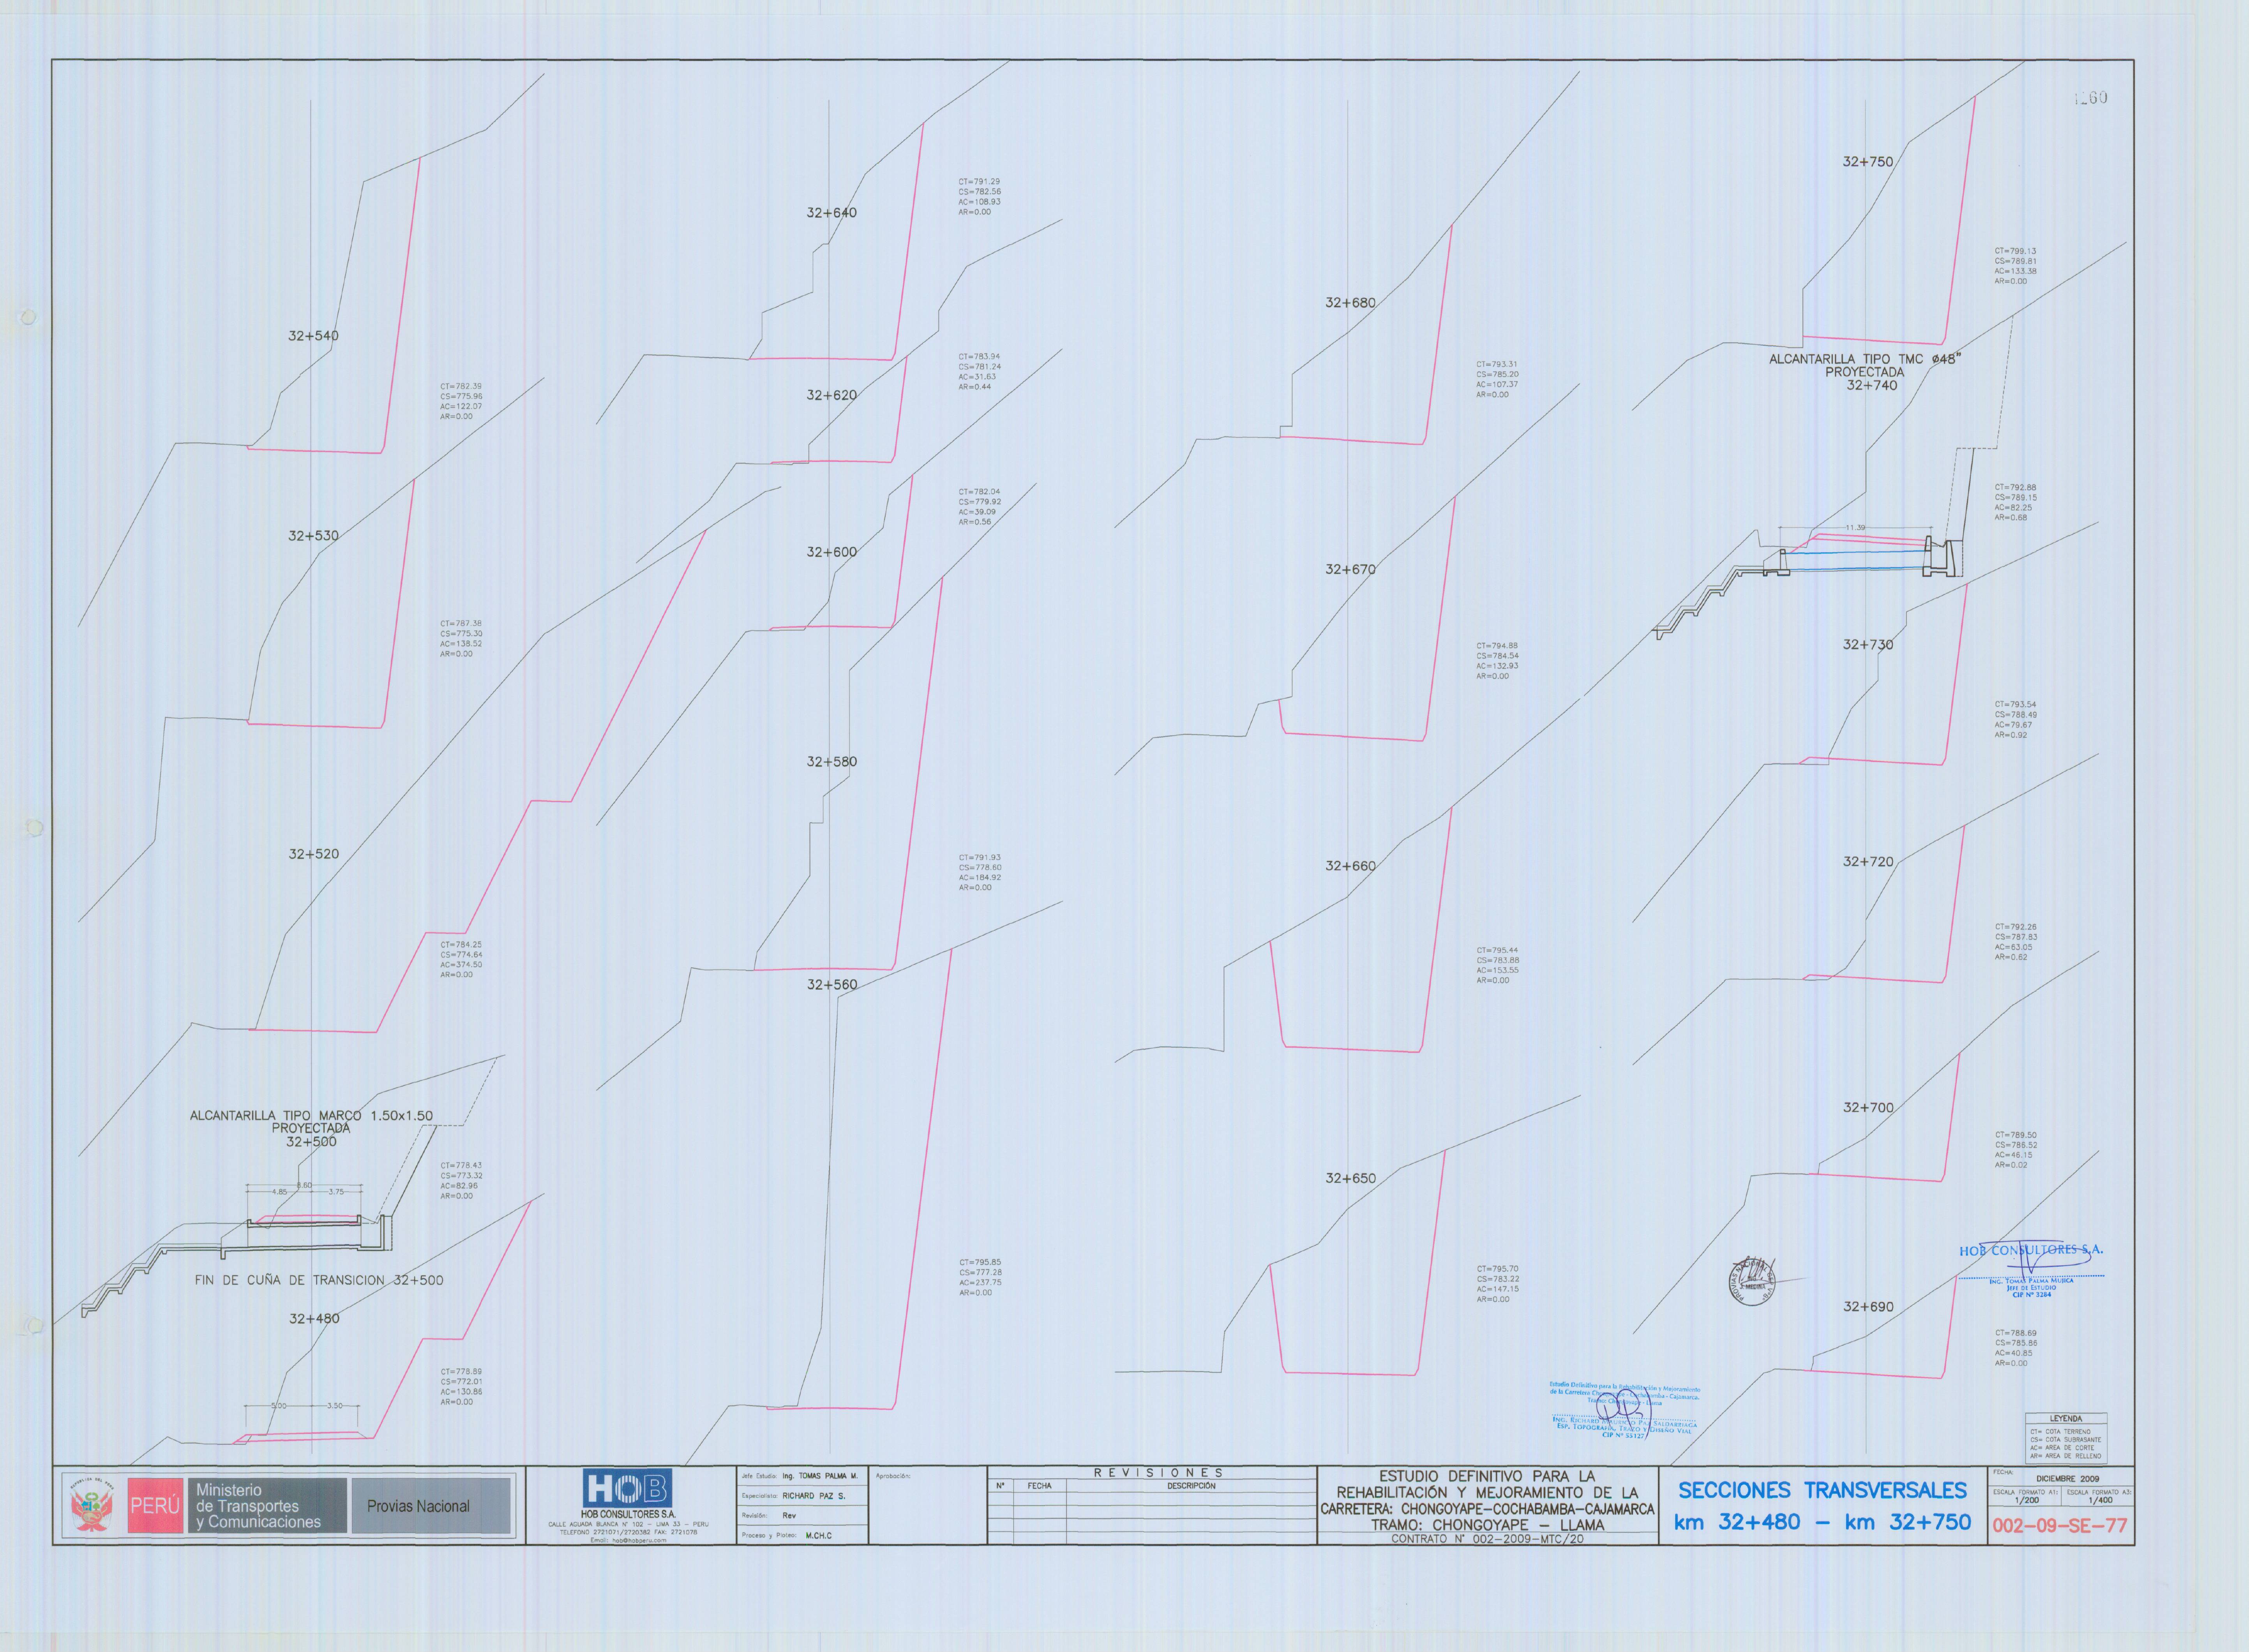Click ALCANTARILLA TIPO TMC ø48" text
This screenshot has width=2249, height=1652.
[1864, 359]
